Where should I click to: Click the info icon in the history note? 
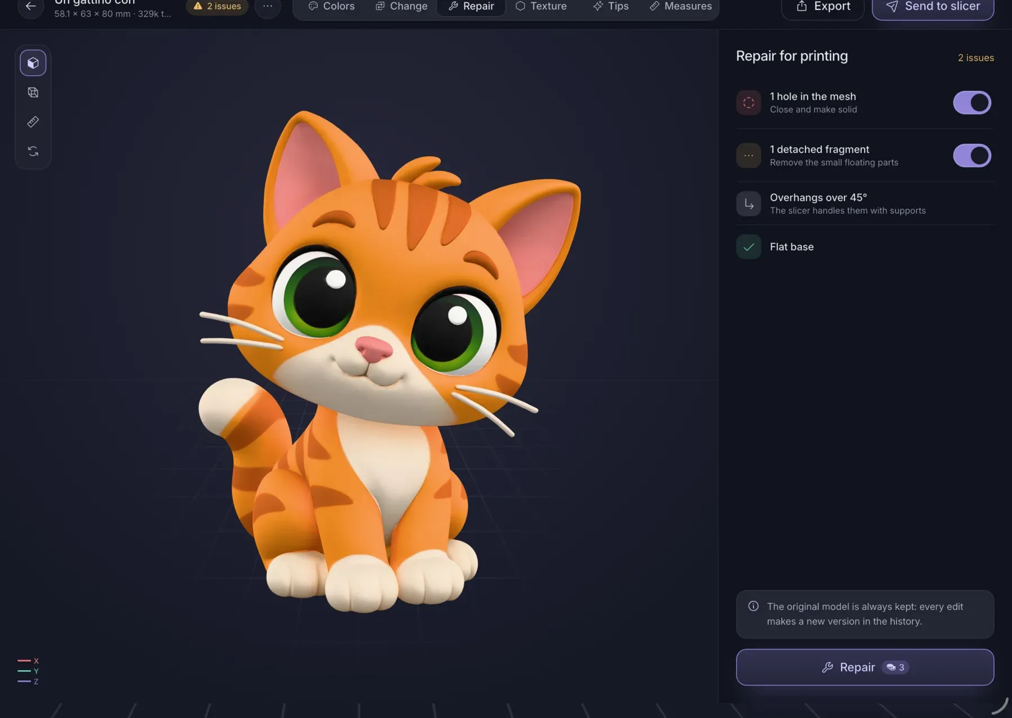point(753,606)
